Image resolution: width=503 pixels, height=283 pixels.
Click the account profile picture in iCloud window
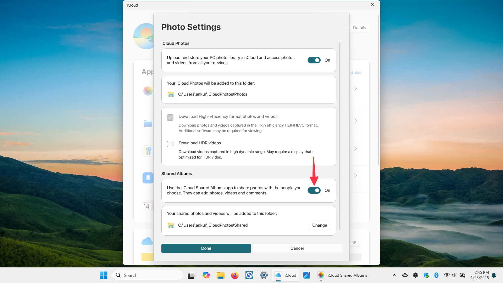coord(143,36)
